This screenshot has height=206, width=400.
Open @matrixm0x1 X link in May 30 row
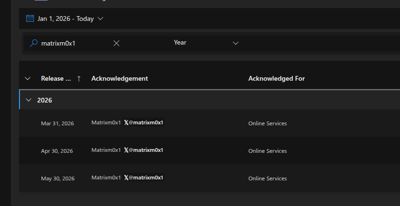point(144,178)
